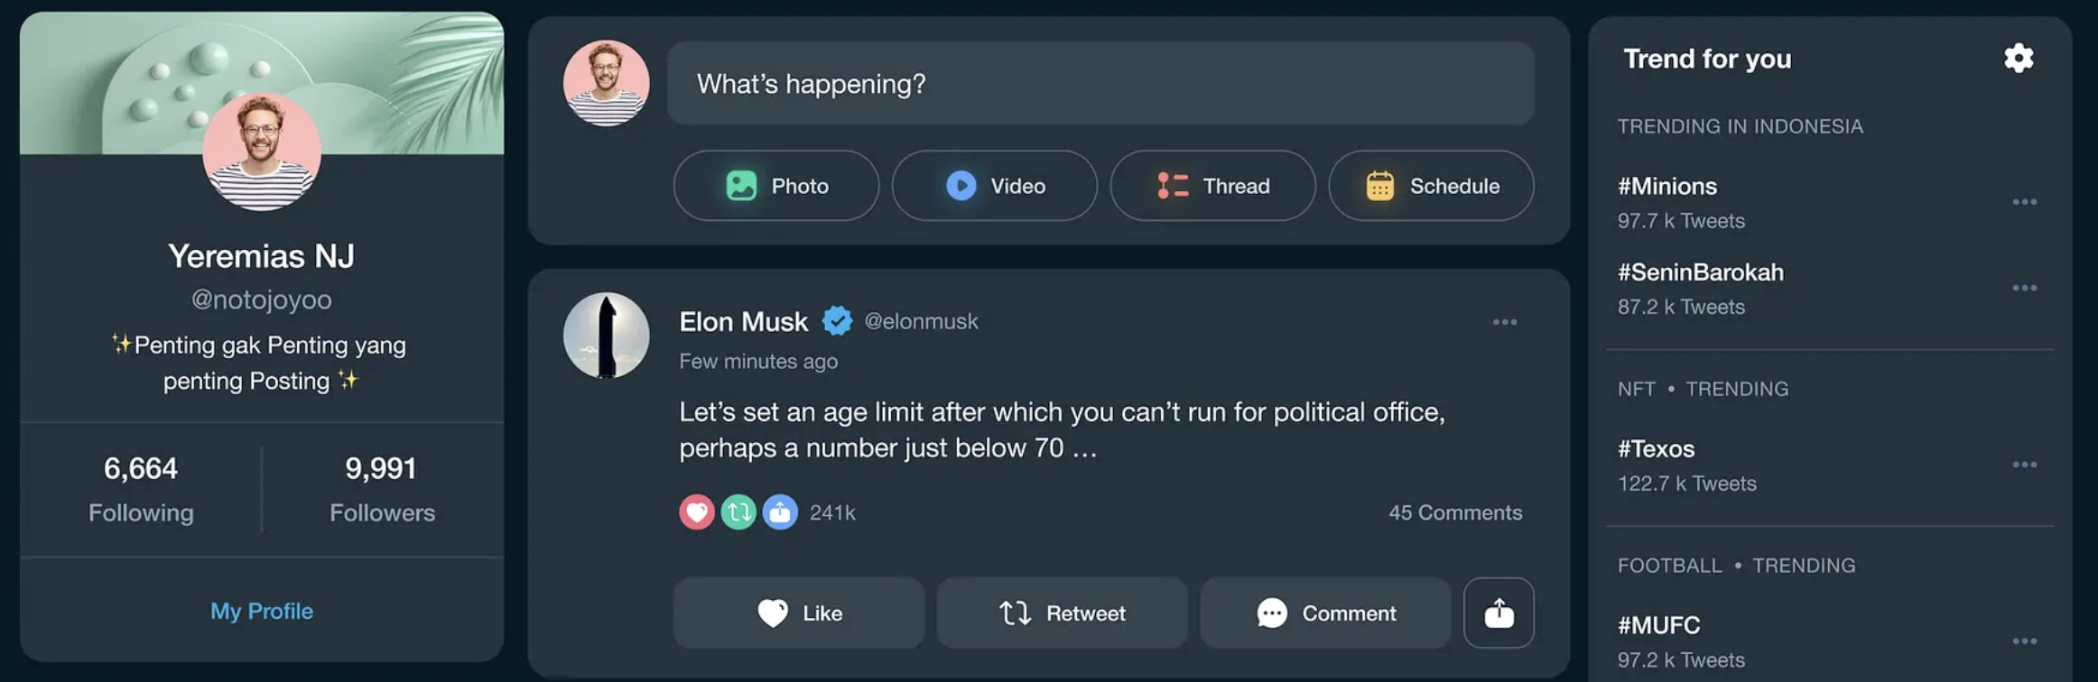2098x682 pixels.
Task: Add a Photo to the post
Action: [776, 186]
